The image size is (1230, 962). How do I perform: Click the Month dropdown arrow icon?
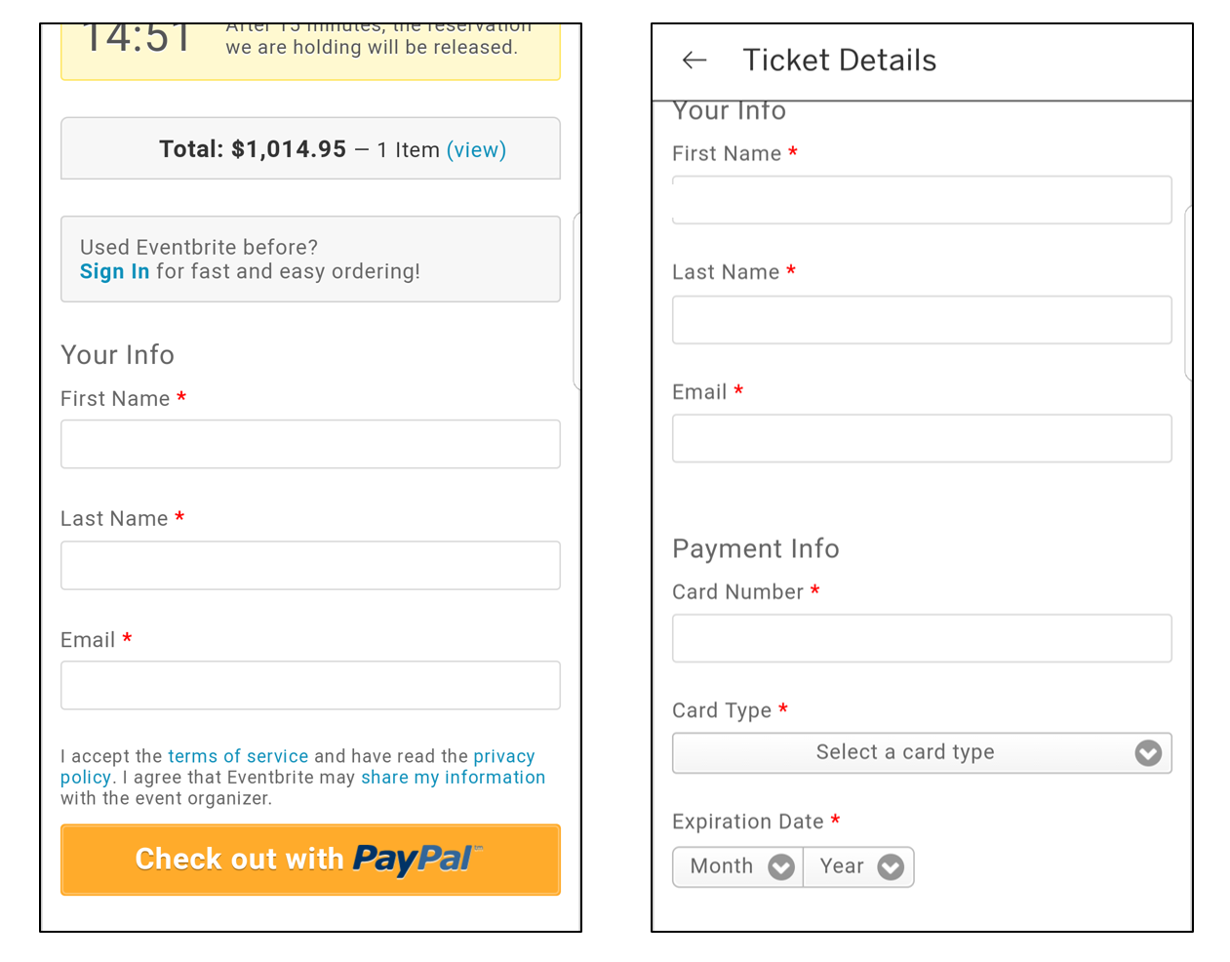pos(781,866)
